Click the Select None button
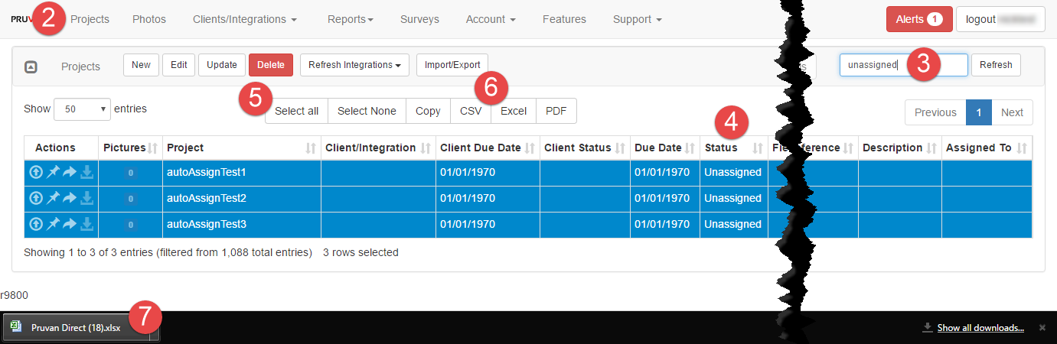 [x=367, y=111]
